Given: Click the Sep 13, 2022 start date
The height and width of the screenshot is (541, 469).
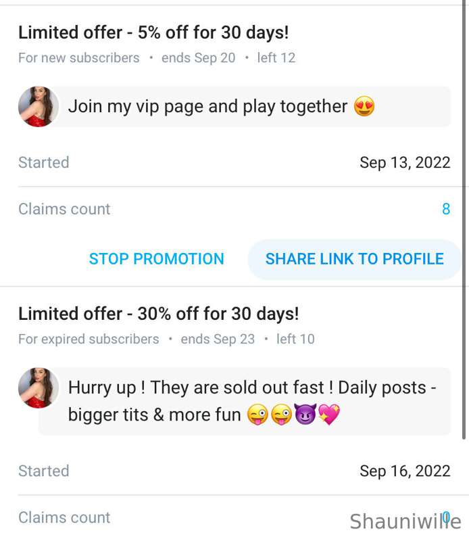Looking at the screenshot, I should pos(405,163).
